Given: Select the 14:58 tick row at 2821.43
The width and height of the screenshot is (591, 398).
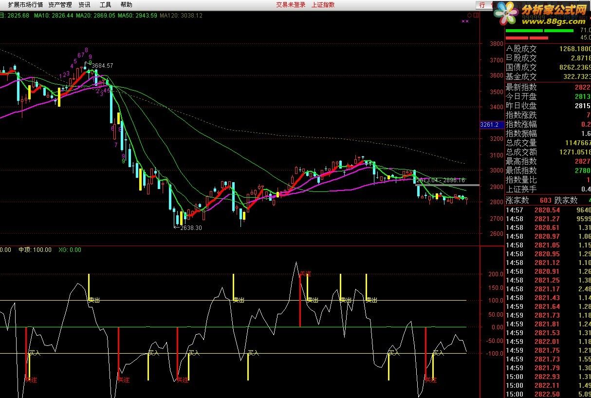Looking at the screenshot, I should (x=548, y=298).
